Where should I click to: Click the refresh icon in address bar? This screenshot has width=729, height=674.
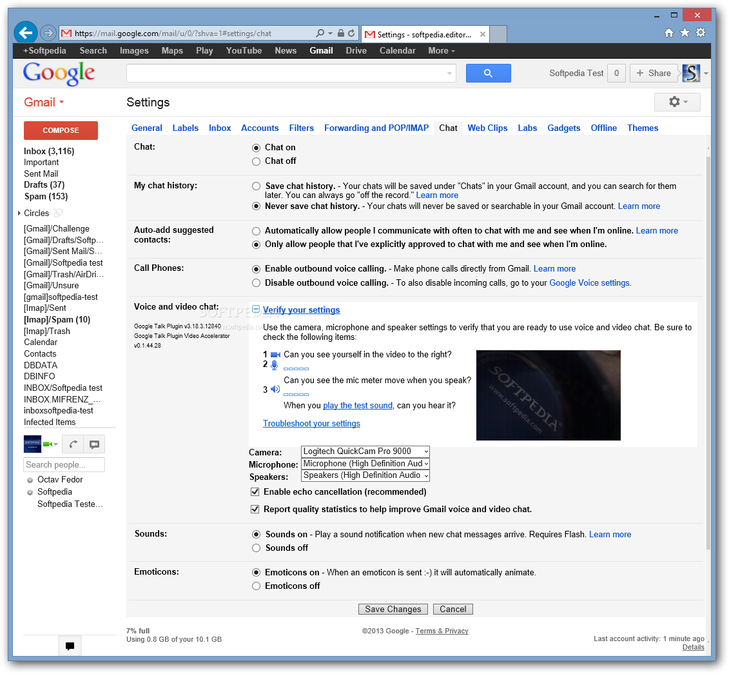pyautogui.click(x=351, y=34)
